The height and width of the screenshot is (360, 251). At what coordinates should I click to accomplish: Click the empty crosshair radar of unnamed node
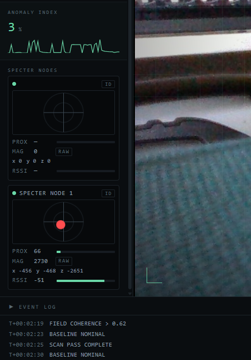63,113
